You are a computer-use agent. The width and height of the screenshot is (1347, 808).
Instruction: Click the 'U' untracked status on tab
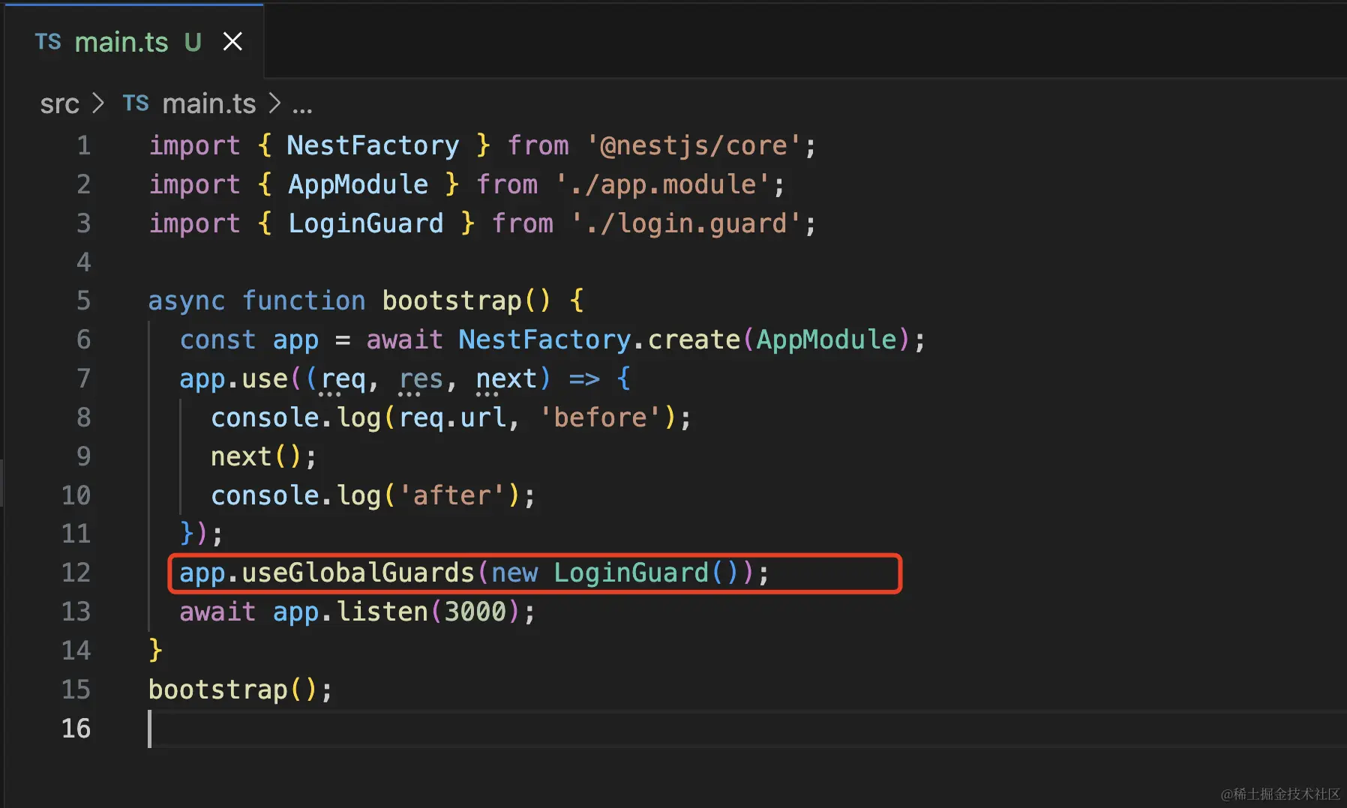(193, 42)
